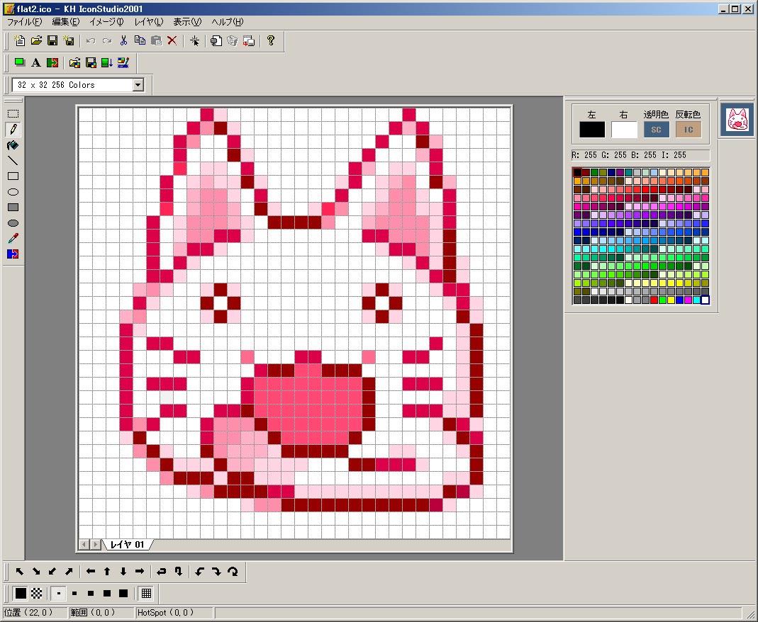Viewport: 758px width, 622px height.
Task: Open the イメージ(I) menu
Action: pos(106,22)
